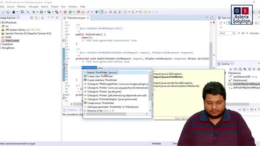The image size is (260, 146).
Task: Choose Create enum 'PrintWriter' quick fix
Action: 101,103
